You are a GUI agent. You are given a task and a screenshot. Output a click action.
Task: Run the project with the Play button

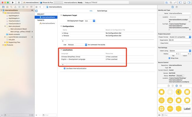[x=13, y=2]
